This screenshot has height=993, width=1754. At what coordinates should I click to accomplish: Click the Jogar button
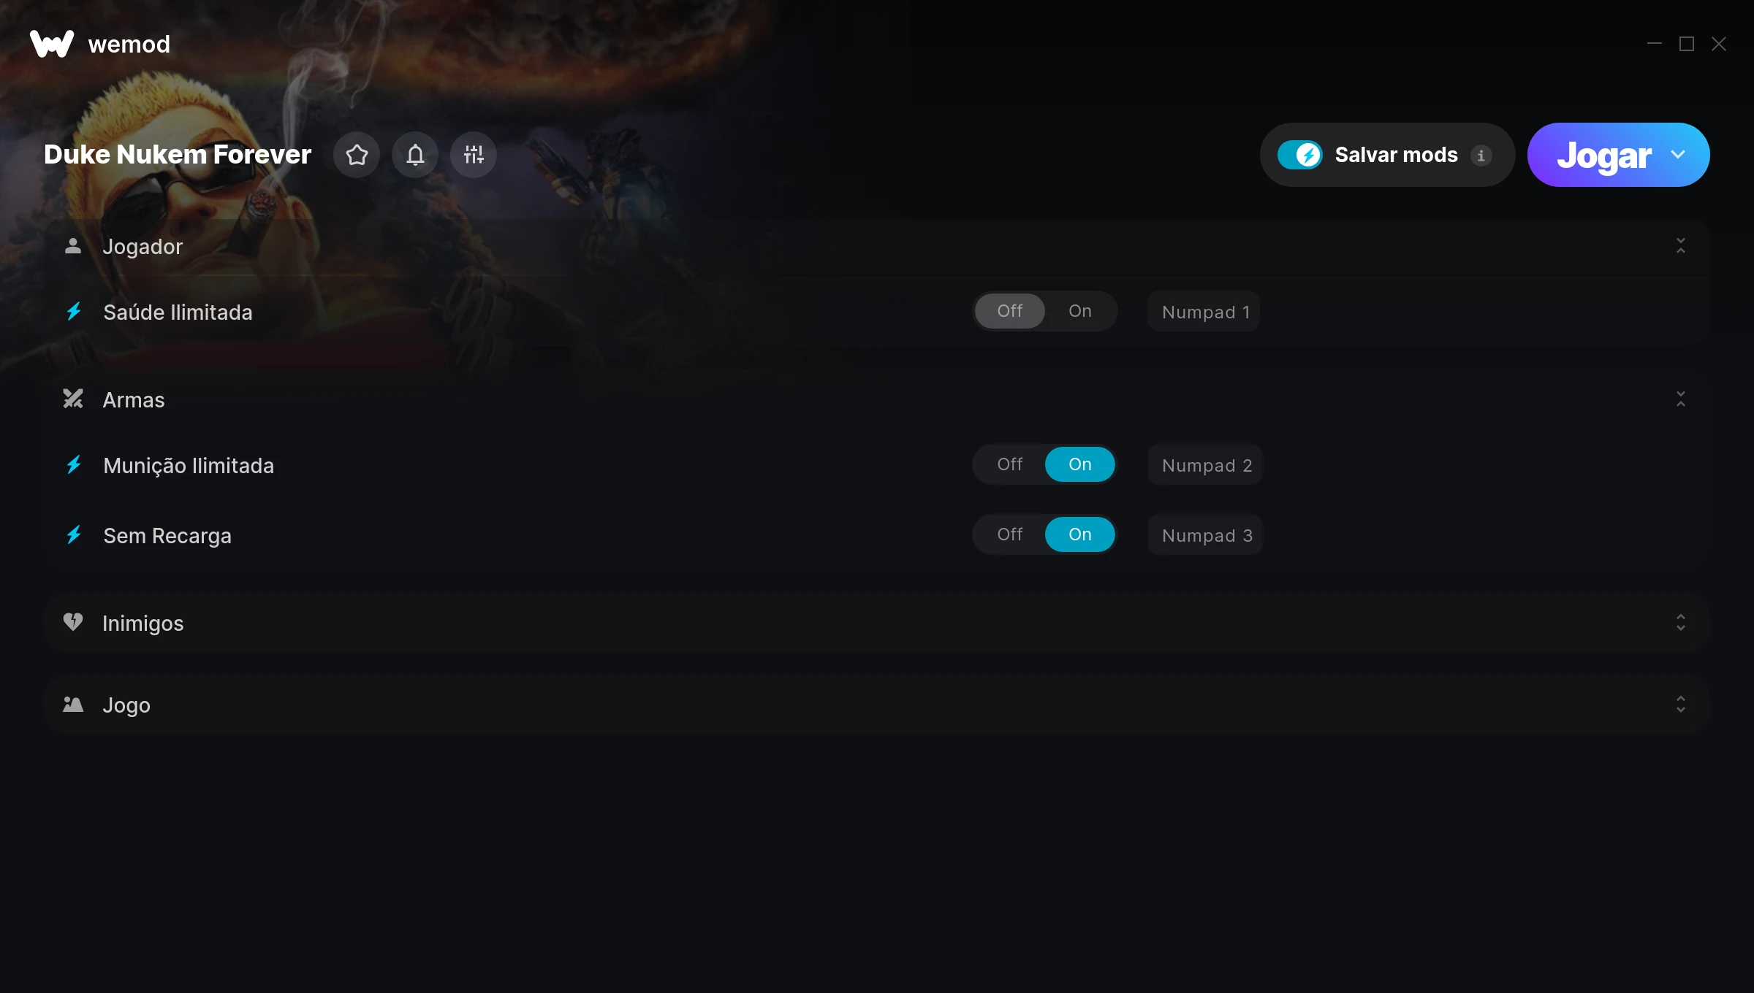pos(1603,155)
